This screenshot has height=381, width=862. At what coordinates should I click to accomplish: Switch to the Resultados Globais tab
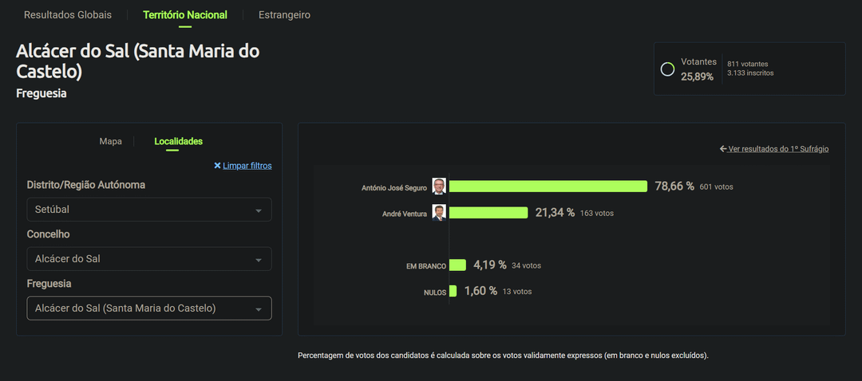[68, 15]
